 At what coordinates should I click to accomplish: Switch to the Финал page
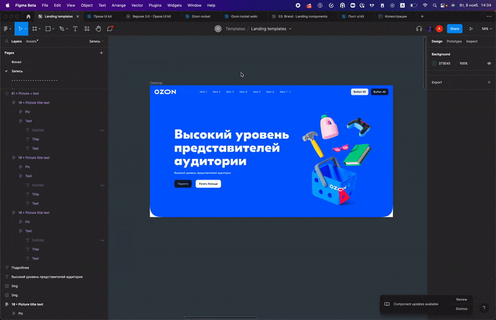click(x=17, y=62)
